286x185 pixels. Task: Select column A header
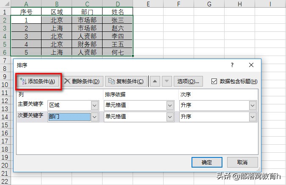(26, 4)
